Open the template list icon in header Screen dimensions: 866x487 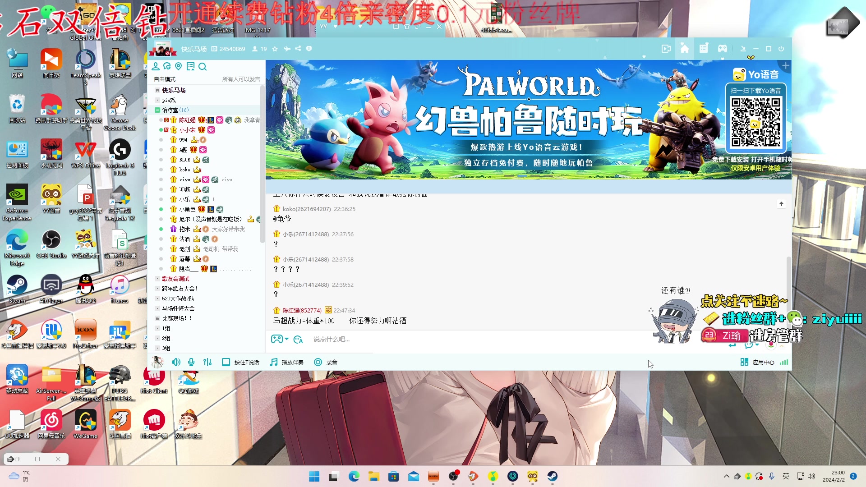pos(704,49)
